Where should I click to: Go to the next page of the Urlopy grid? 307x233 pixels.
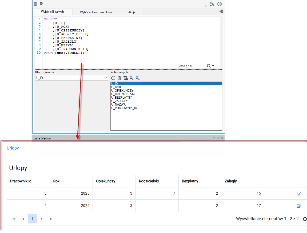click(42, 219)
